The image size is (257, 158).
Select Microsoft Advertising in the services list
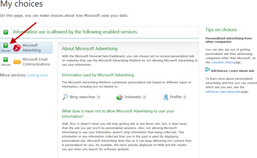point(32,48)
